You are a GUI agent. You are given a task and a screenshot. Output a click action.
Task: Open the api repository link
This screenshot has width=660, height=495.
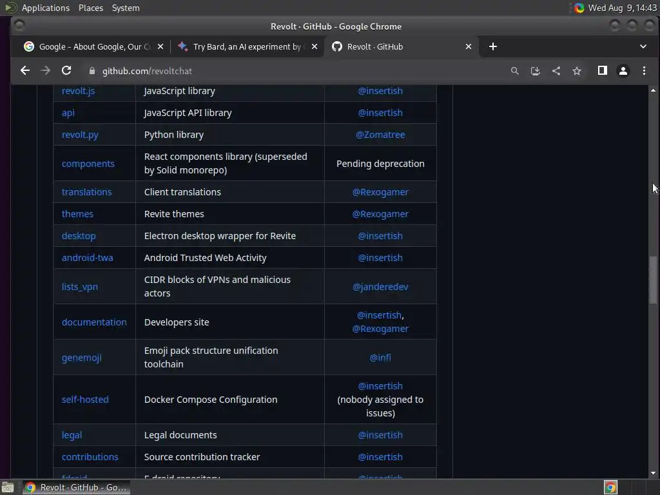pos(68,113)
